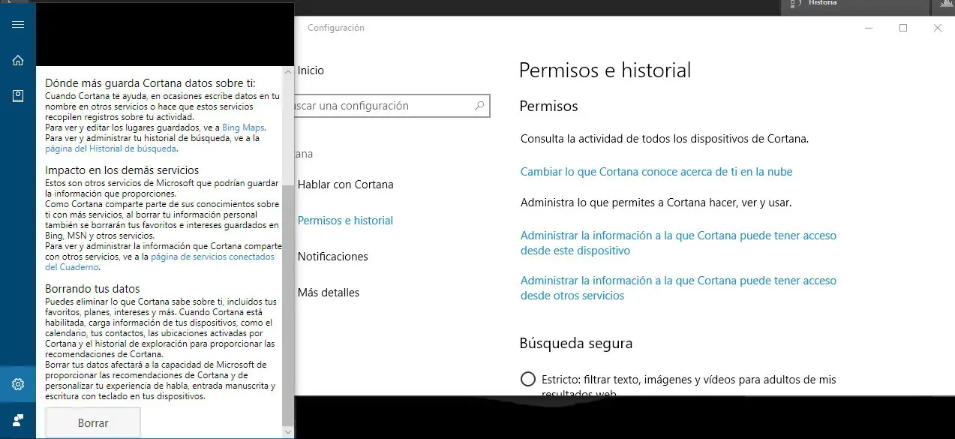Minimize the Configuración window
The height and width of the screenshot is (439, 955).
[x=869, y=28]
